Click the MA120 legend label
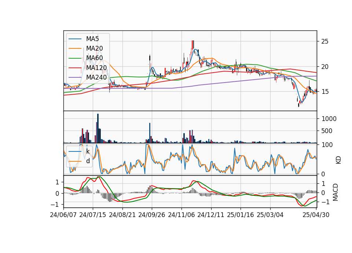 point(96,67)
